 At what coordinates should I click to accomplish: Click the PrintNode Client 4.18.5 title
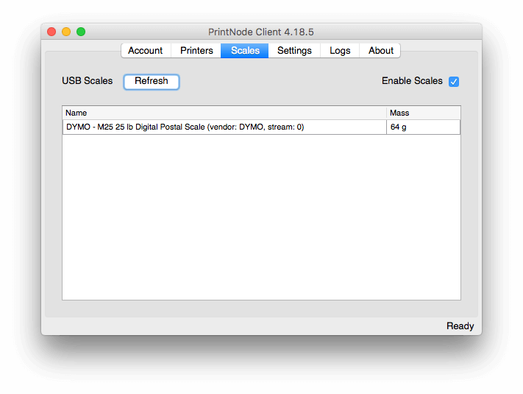261,32
